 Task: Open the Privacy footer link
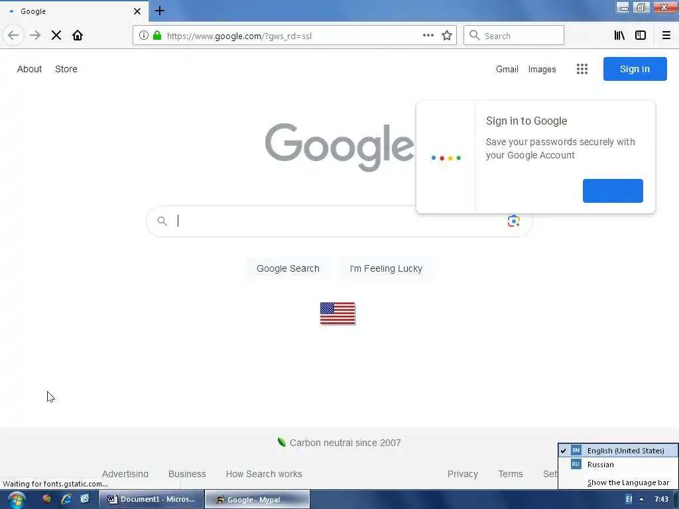coord(463,474)
